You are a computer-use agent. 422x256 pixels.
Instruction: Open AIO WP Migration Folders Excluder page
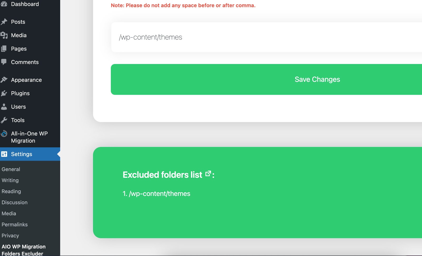coord(23,250)
